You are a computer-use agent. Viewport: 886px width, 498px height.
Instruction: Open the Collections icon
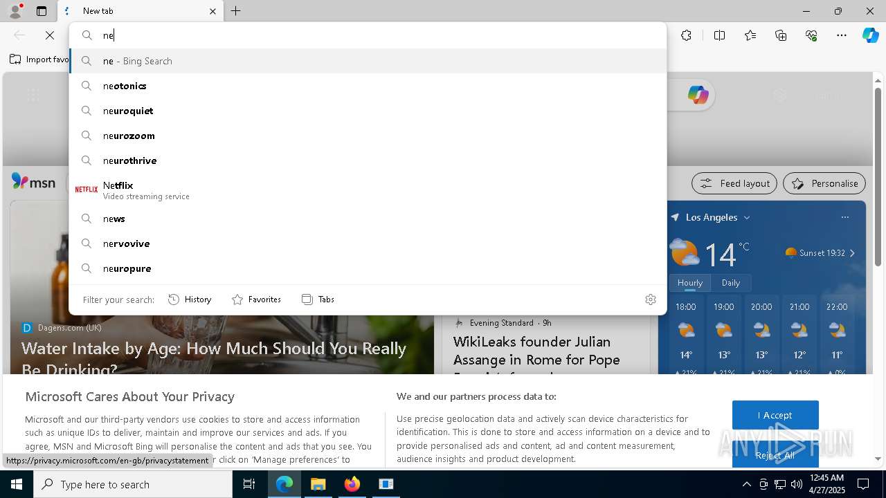[781, 35]
